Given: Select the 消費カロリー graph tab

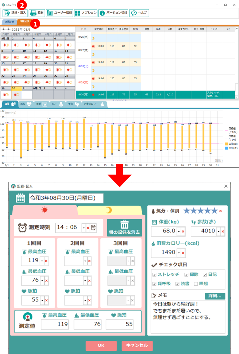Looking at the screenshot, I should 94,104.
